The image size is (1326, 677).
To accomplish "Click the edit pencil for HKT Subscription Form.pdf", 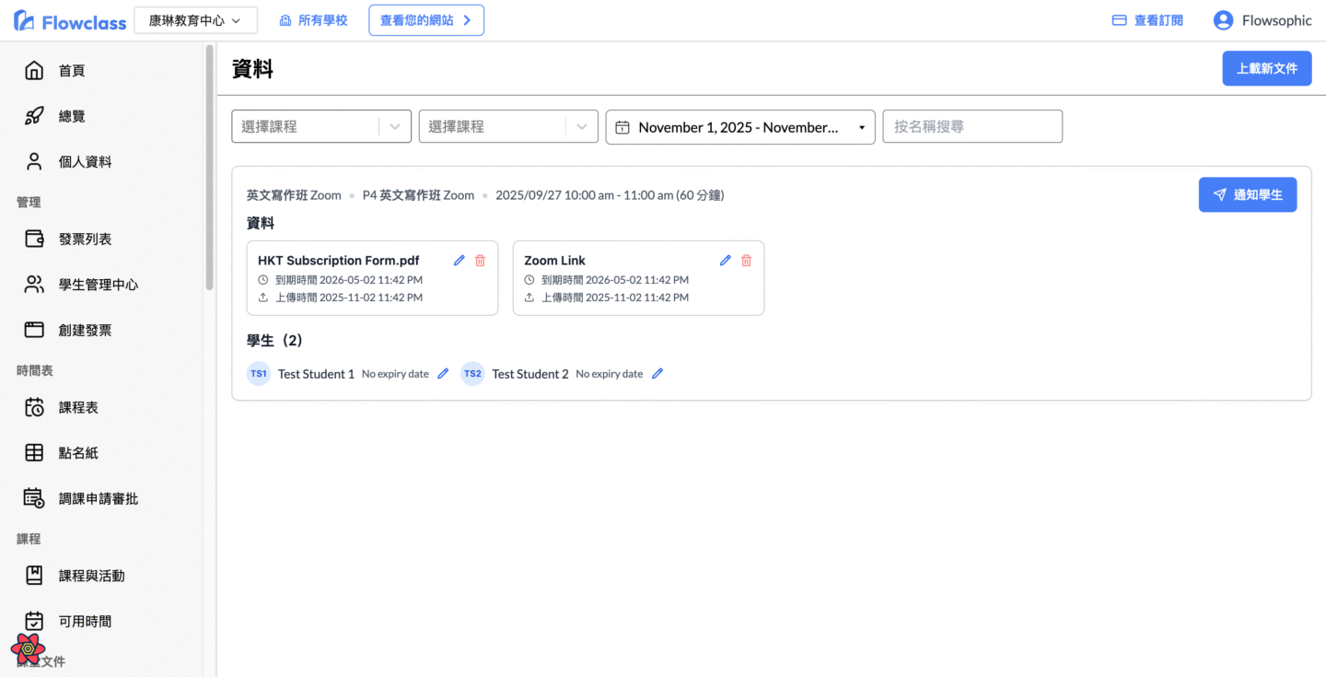I will 459,261.
